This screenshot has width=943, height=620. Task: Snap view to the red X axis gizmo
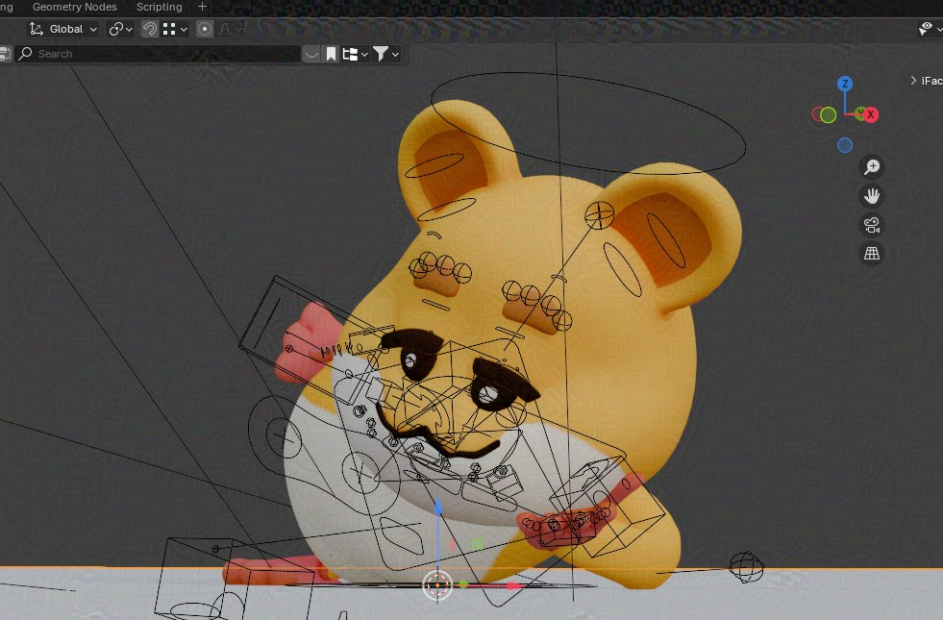point(870,114)
